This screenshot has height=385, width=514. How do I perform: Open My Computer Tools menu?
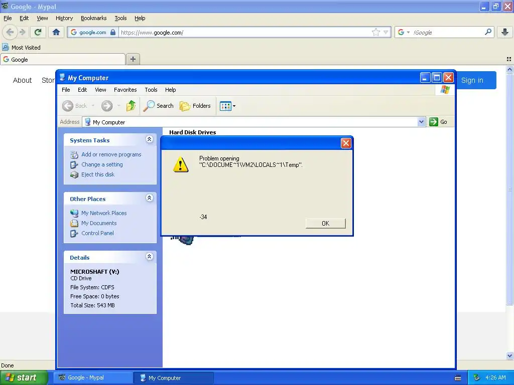click(151, 90)
